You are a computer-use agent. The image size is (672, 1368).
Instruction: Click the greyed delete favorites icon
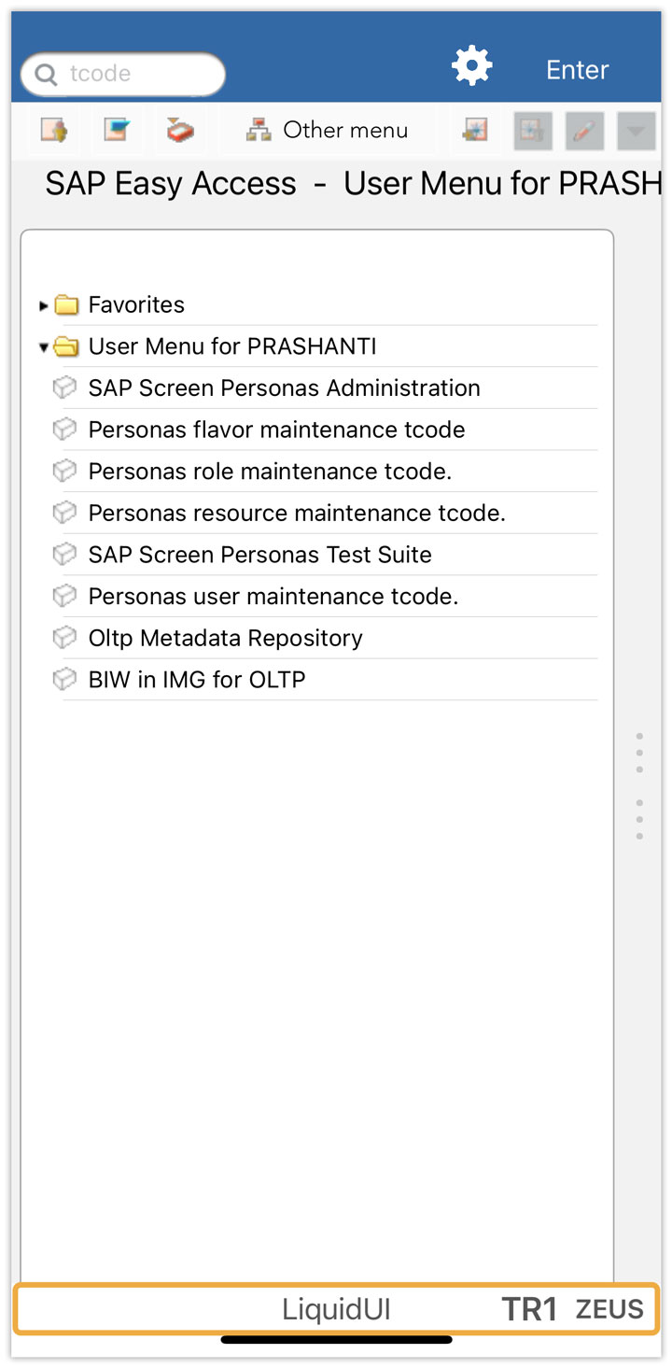533,131
